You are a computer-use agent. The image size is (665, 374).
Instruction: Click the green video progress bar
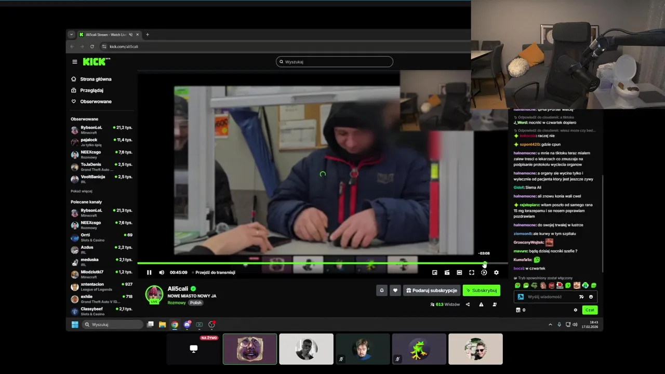click(311, 263)
